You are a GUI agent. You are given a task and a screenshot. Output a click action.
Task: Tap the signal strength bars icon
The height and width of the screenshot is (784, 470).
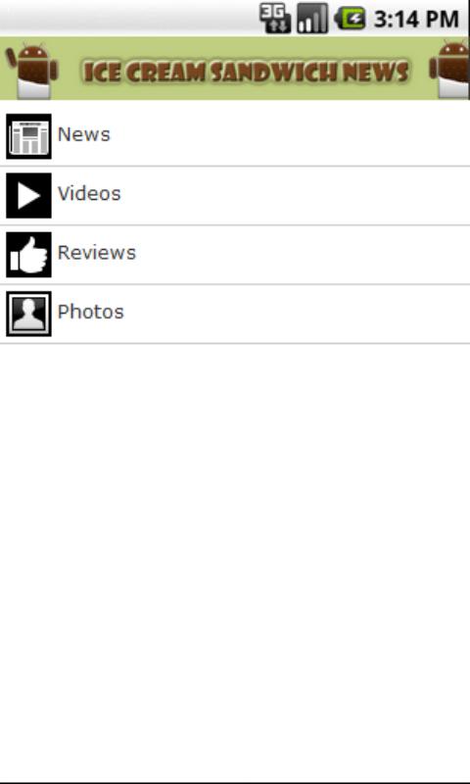pos(312,19)
